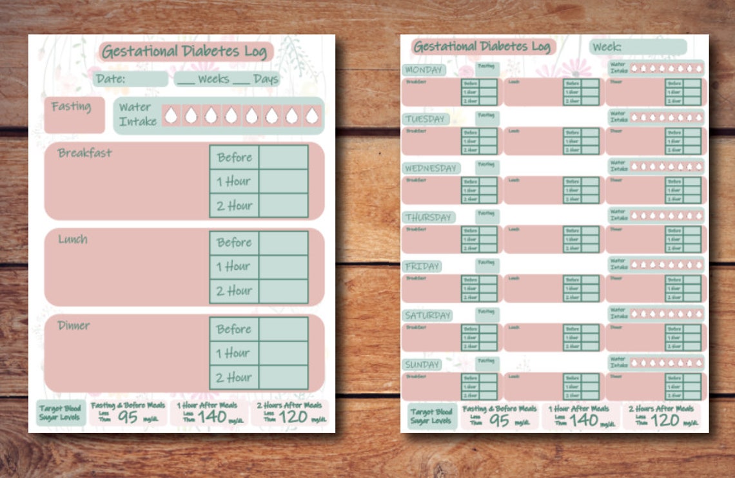Check the Before box under Breakfast
The image size is (735, 478).
(x=284, y=157)
